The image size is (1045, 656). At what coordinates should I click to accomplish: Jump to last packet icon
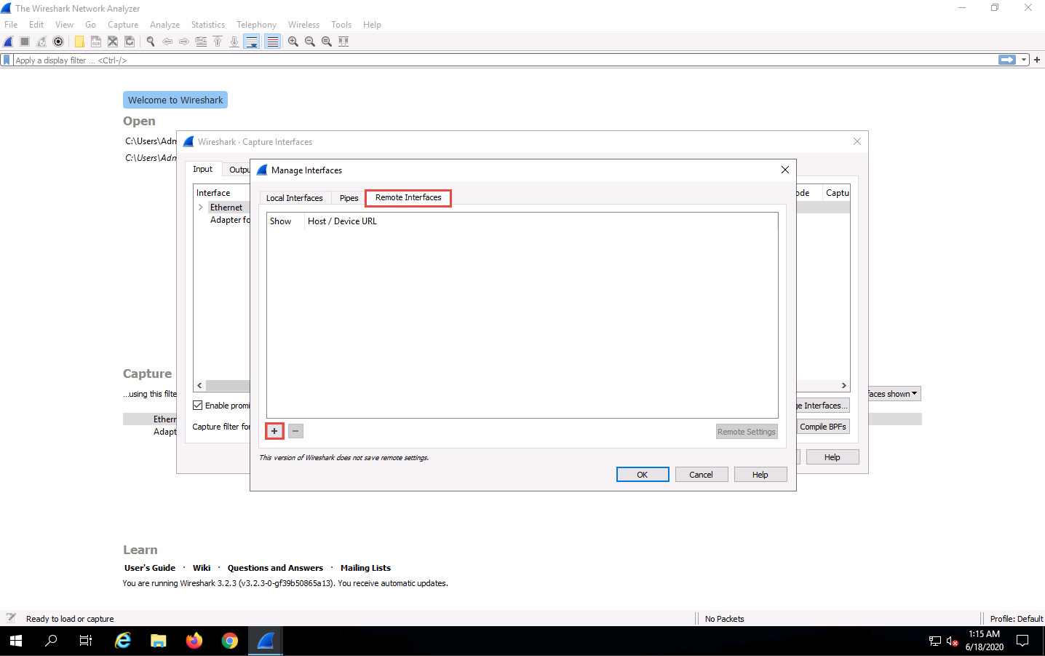pyautogui.click(x=234, y=42)
